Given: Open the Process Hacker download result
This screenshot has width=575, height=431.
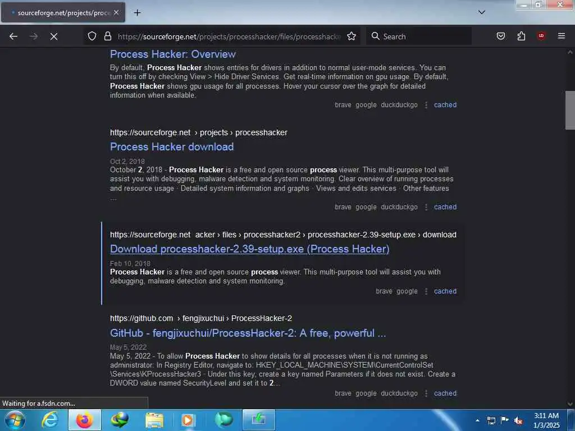Looking at the screenshot, I should point(172,146).
